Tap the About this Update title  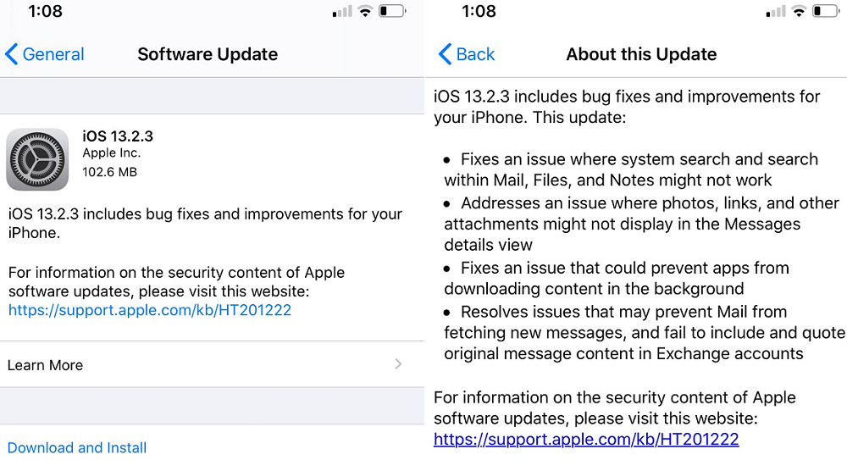[x=641, y=54]
